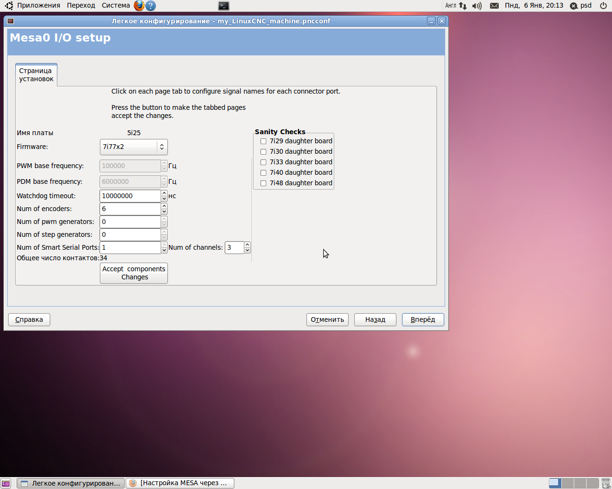612x489 pixels.
Task: Decrease the Watchdog timeout value
Action: click(164, 199)
